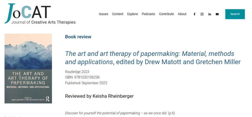The image size is (252, 117).
Task: Open the About menu
Action: 182,14
